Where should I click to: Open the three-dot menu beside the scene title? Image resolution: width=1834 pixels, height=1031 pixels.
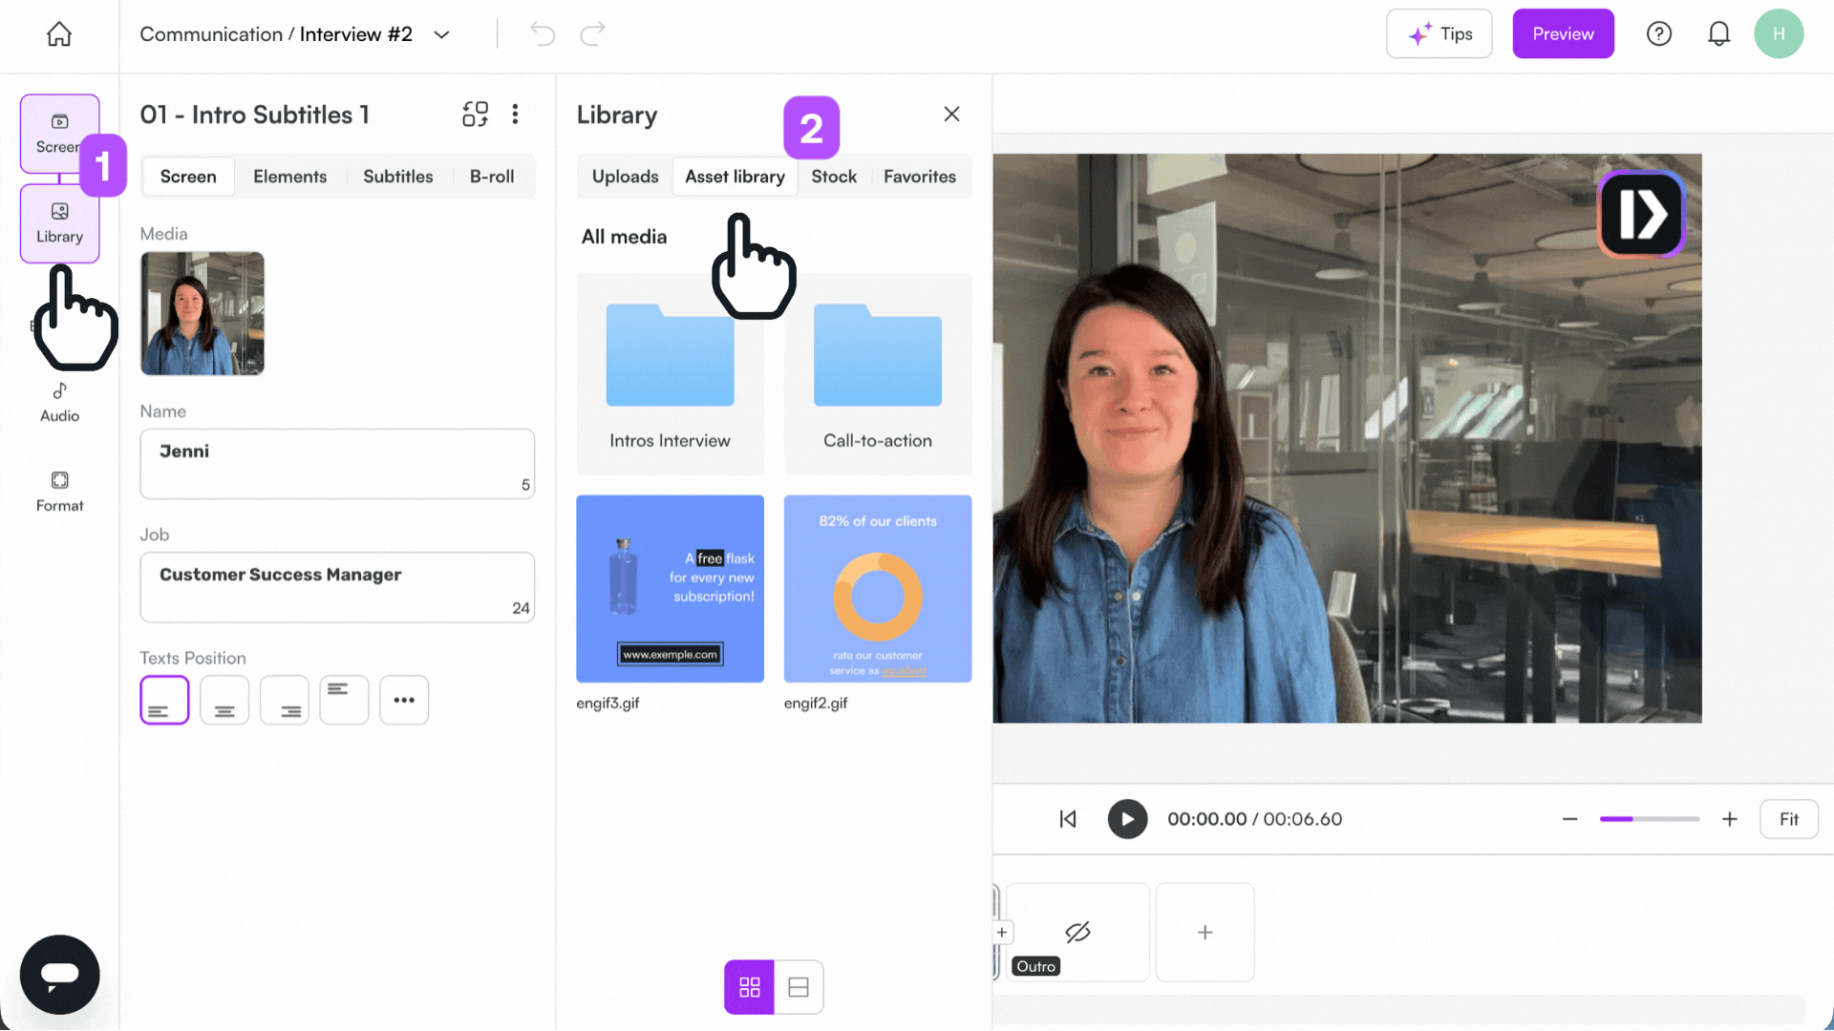pyautogui.click(x=515, y=114)
